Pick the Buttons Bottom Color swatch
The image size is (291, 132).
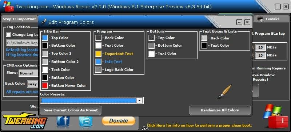coord(151,46)
